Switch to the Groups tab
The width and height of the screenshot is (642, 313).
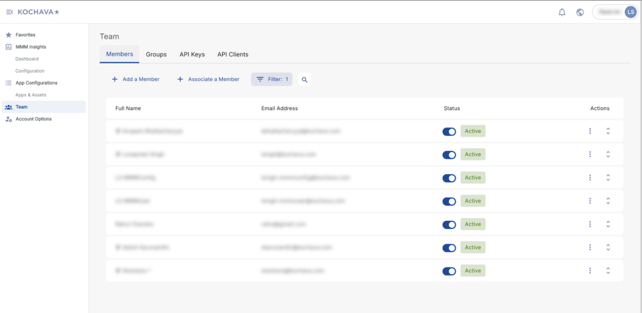(x=156, y=54)
